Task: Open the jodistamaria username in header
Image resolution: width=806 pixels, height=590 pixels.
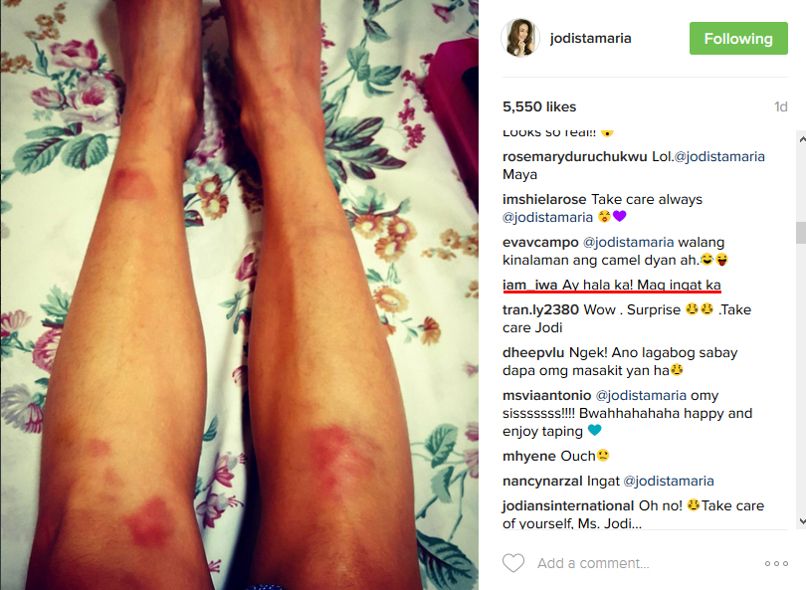Action: pos(591,39)
